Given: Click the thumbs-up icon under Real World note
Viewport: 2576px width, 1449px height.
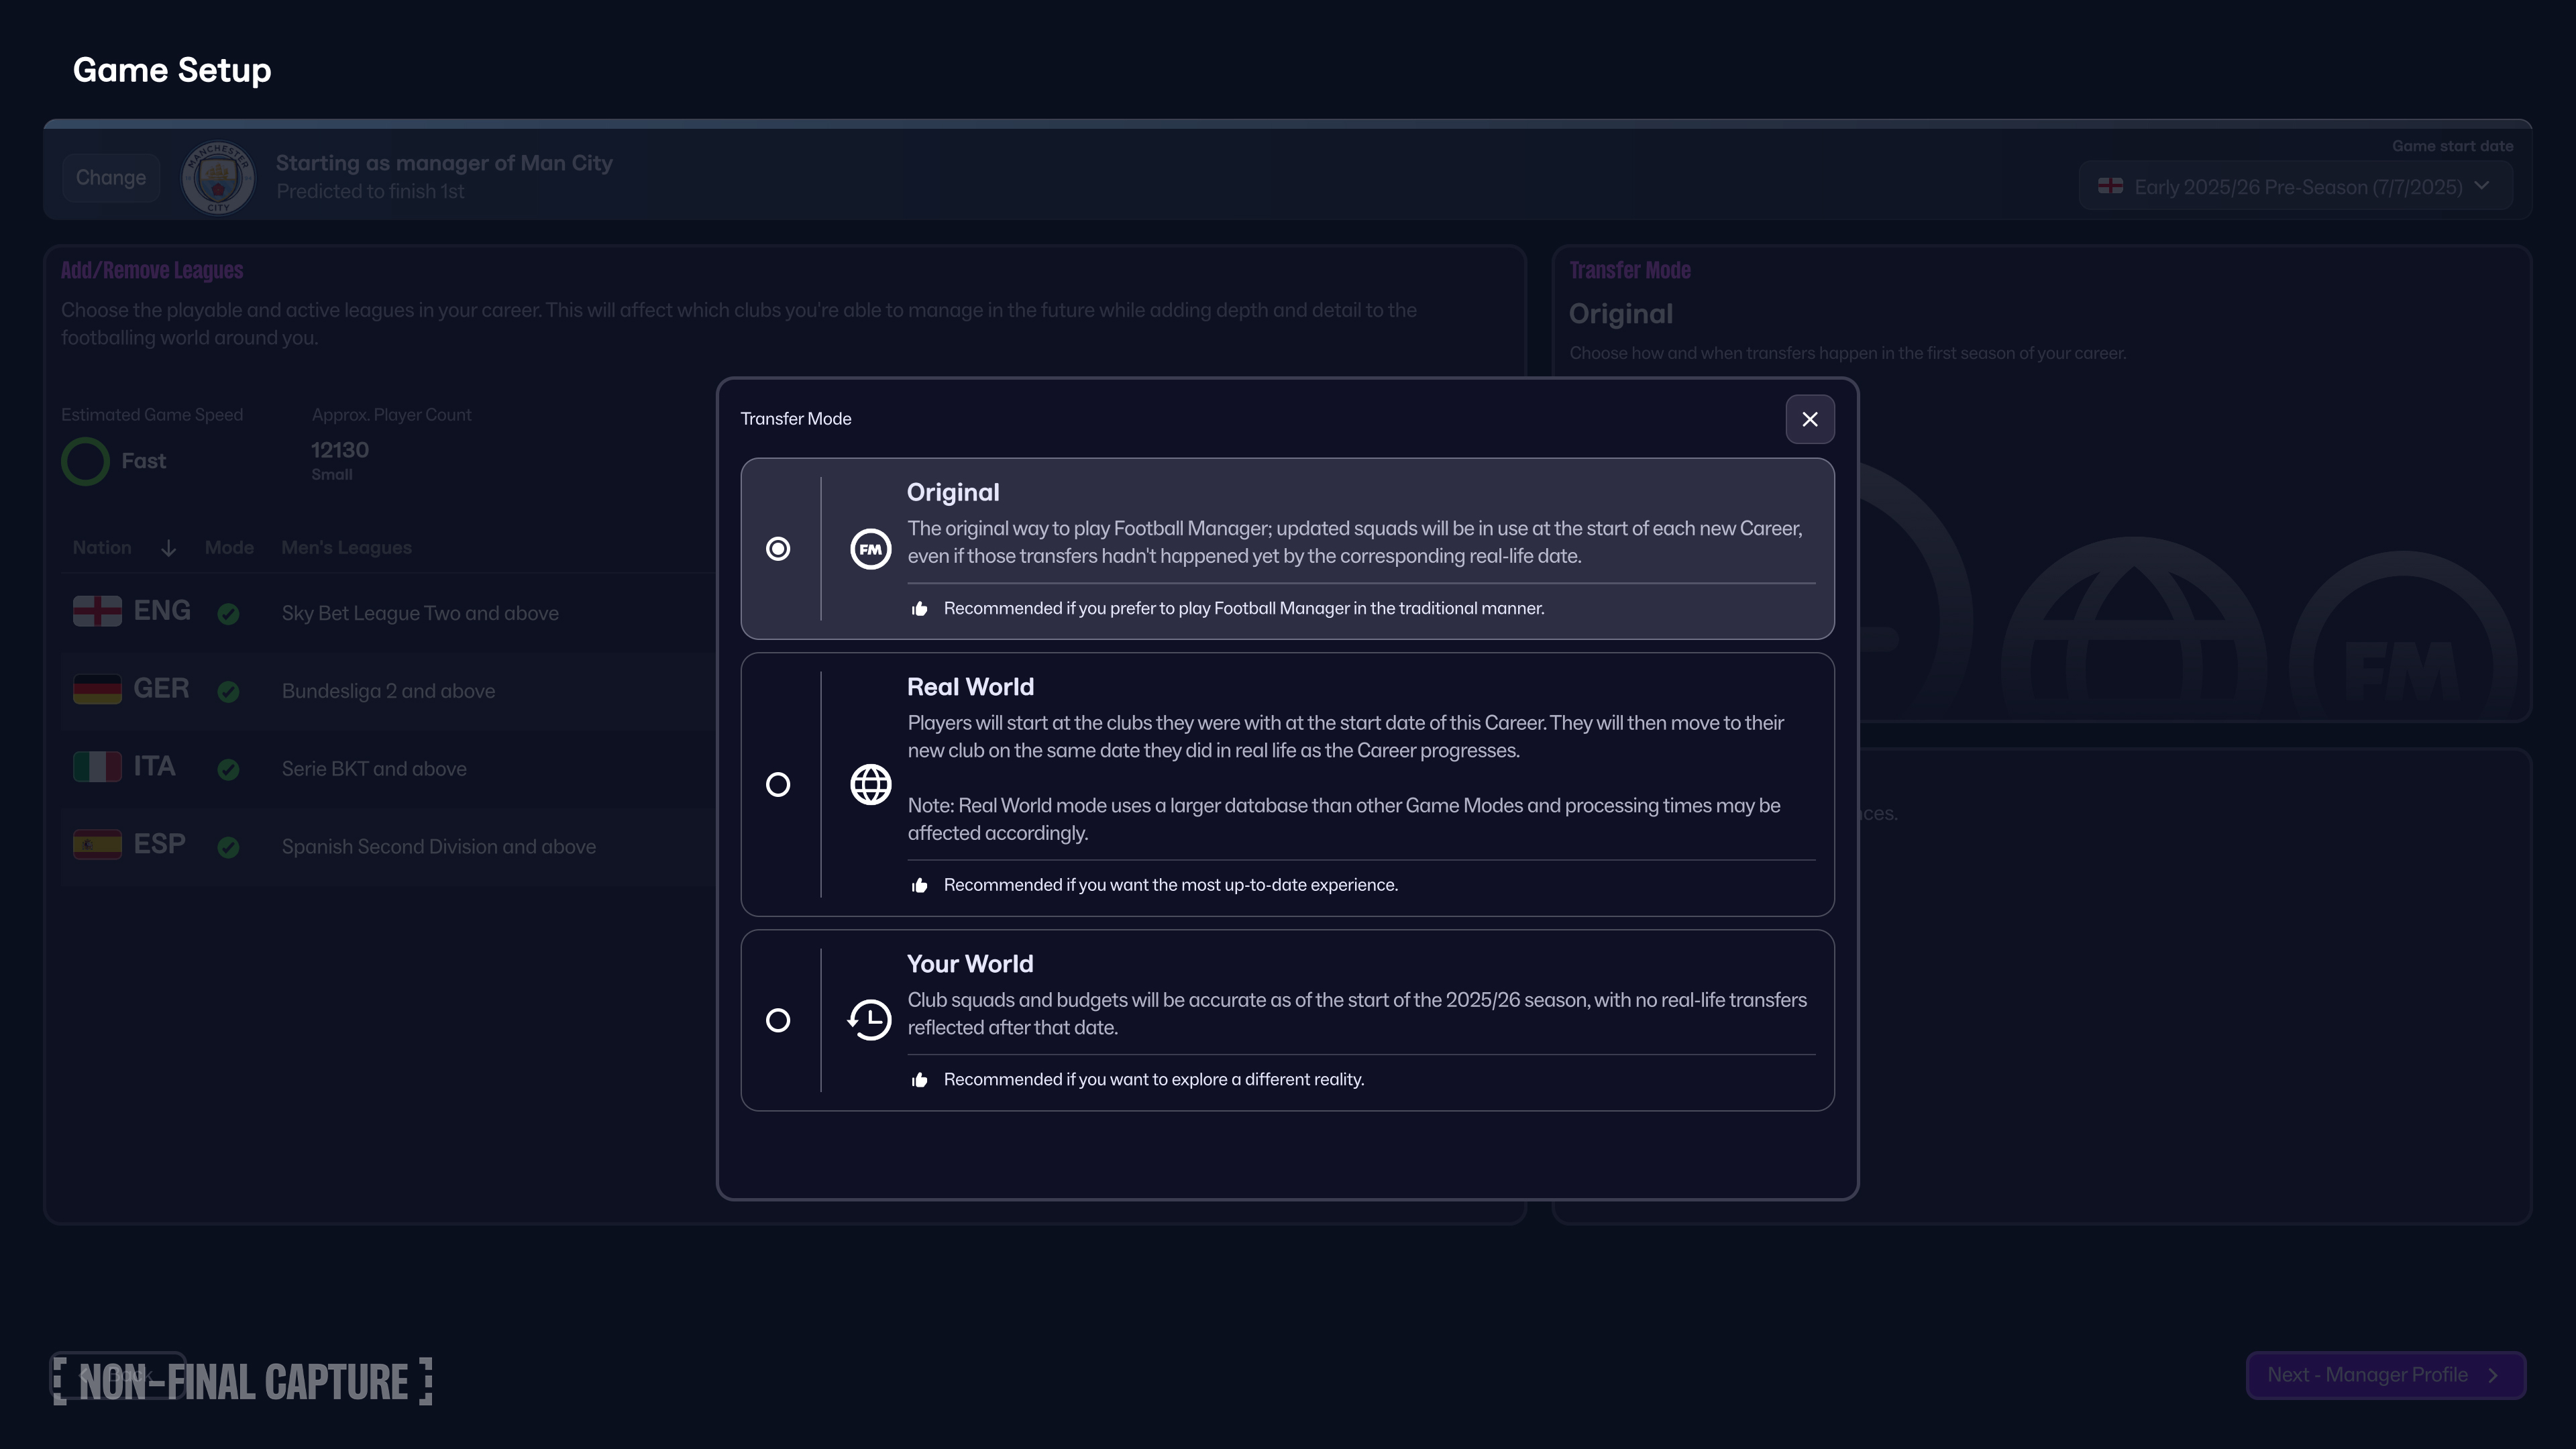Looking at the screenshot, I should point(920,886).
